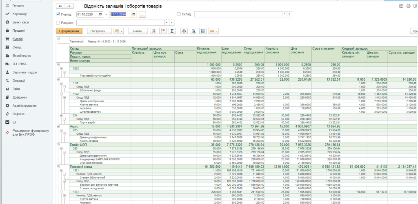Click into the Склад filter input field
418x204 pixels.
(x=238, y=14)
